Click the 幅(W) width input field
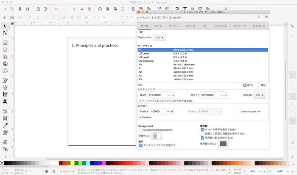This screenshot has height=175, width=297. [x=158, y=95]
